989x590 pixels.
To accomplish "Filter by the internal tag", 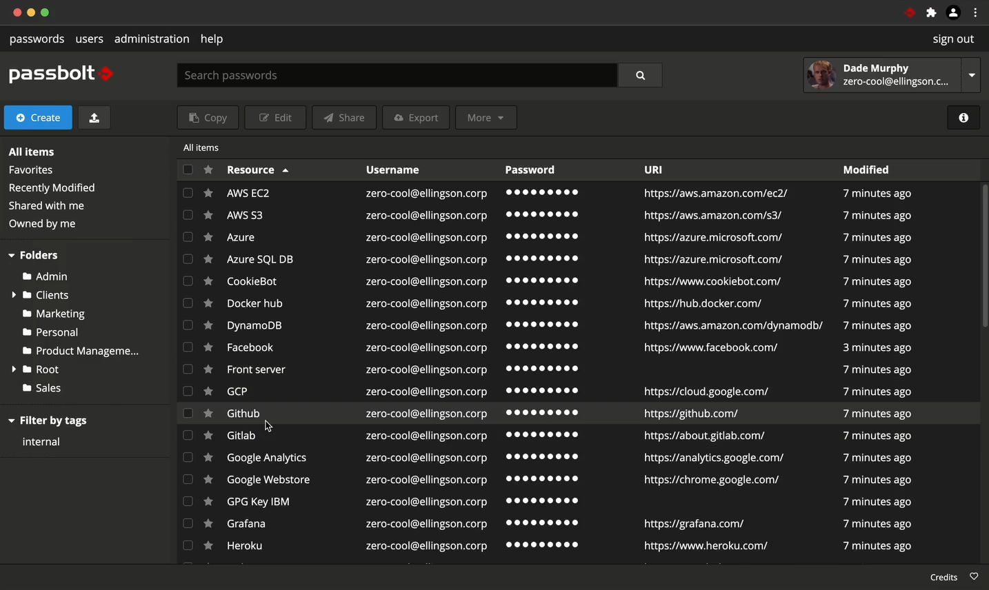I will [x=41, y=442].
